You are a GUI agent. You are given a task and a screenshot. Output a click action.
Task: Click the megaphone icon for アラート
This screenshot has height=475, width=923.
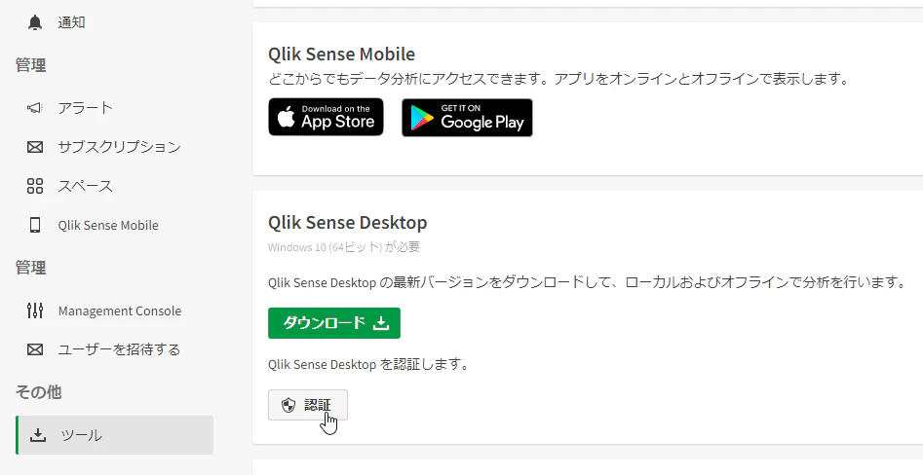35,108
